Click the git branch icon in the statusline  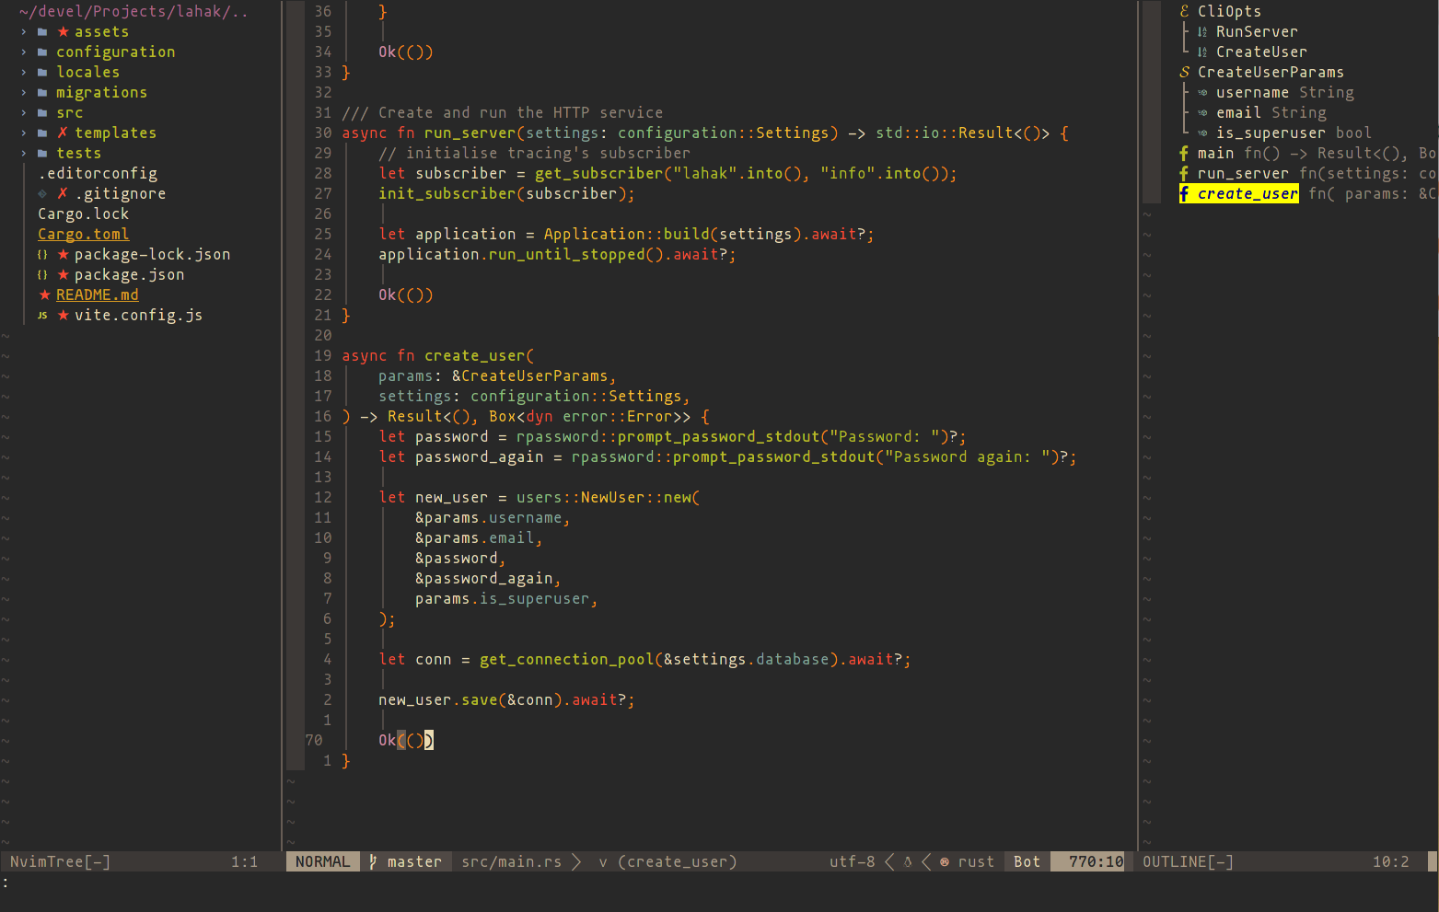pos(373,862)
